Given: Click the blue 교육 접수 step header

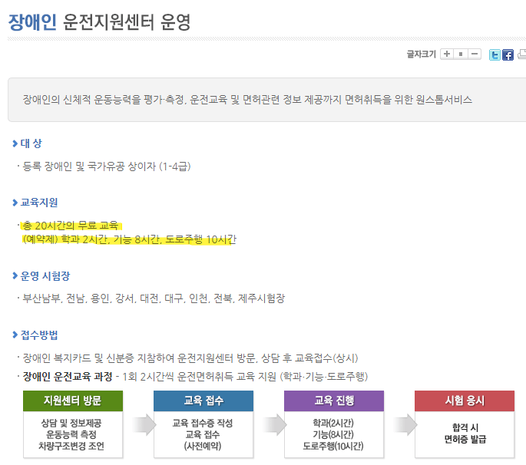Looking at the screenshot, I should point(203,401).
